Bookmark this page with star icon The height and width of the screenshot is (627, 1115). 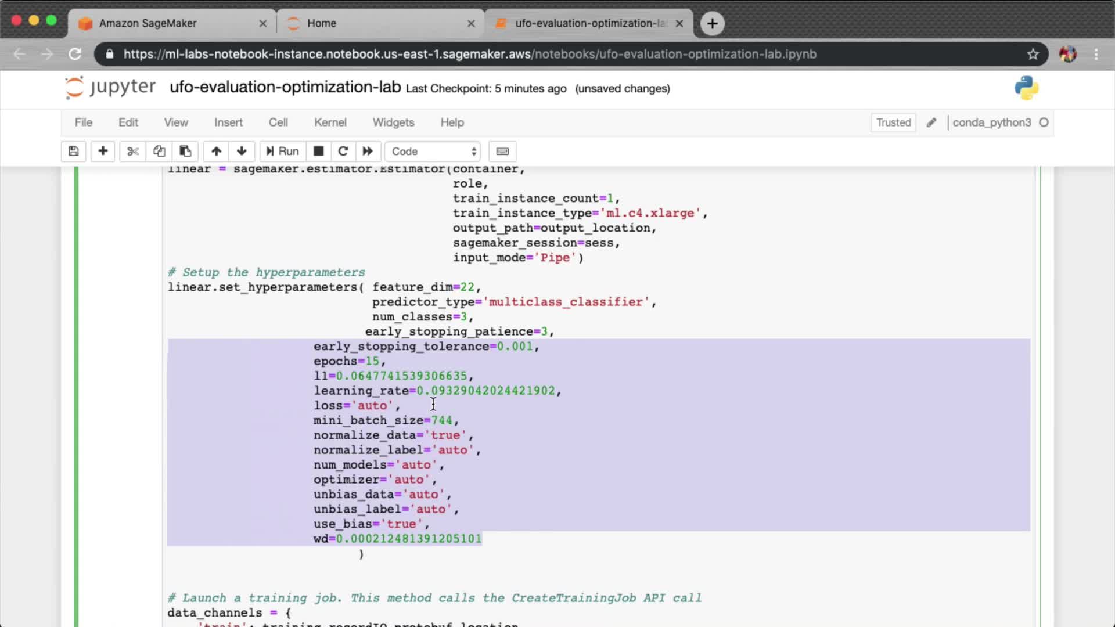(x=1033, y=54)
